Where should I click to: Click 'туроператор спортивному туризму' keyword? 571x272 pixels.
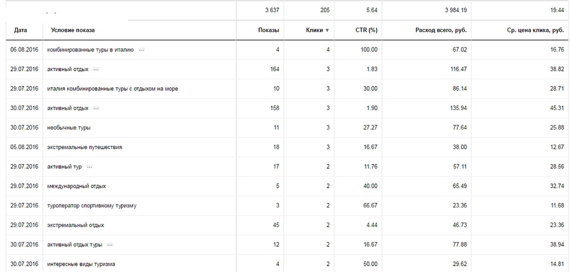coord(91,206)
